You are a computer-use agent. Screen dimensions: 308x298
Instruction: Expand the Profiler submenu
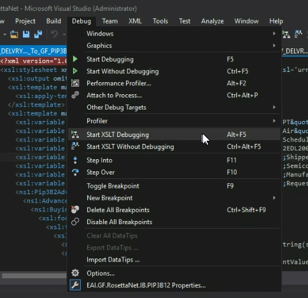(174, 121)
